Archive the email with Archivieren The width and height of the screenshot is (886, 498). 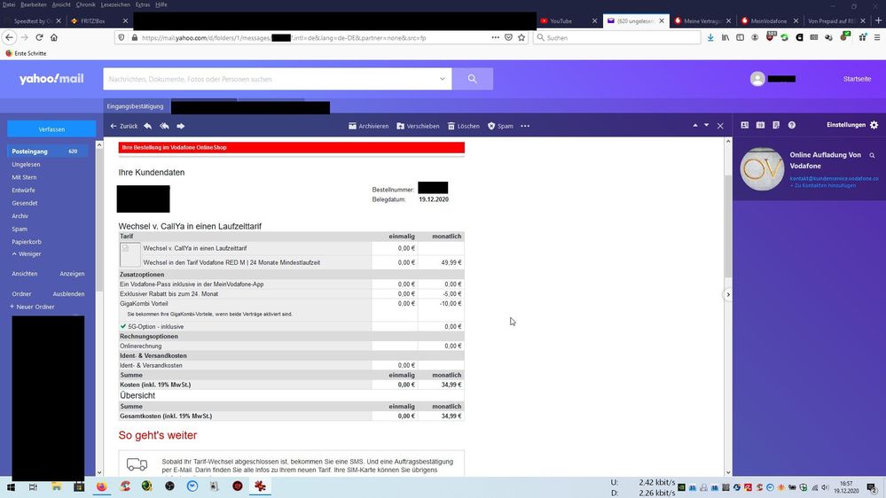pyautogui.click(x=368, y=126)
